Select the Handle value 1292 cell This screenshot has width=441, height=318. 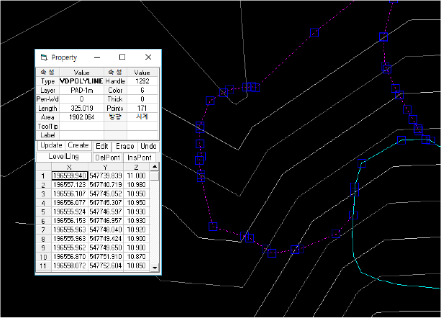[x=142, y=81]
